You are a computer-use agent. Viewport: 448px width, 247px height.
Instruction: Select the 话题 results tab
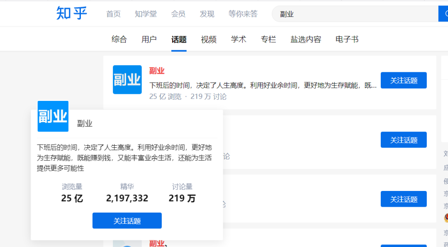[179, 39]
